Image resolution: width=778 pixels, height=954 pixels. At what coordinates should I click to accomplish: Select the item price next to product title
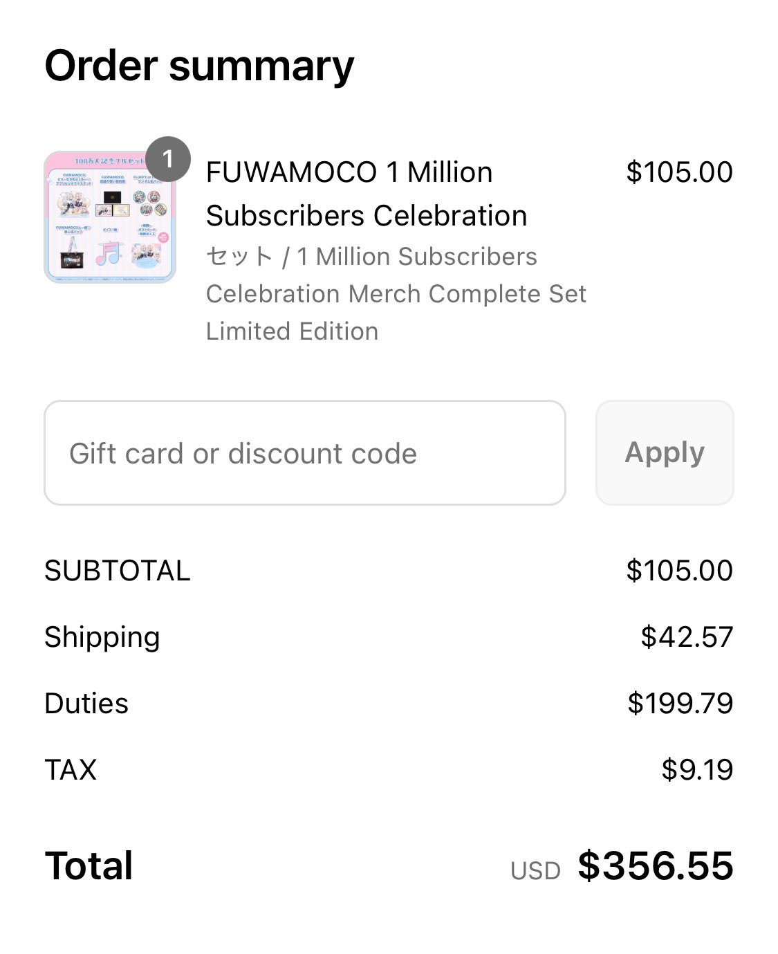[679, 172]
